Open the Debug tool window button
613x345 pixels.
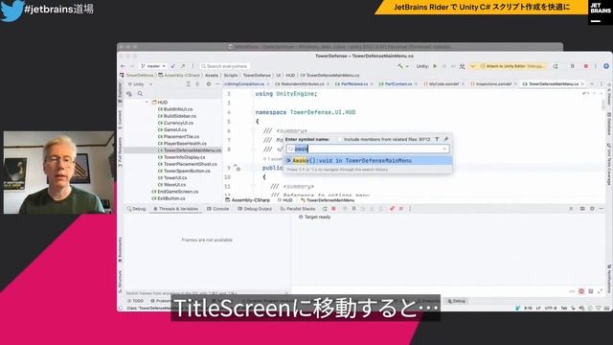click(456, 301)
